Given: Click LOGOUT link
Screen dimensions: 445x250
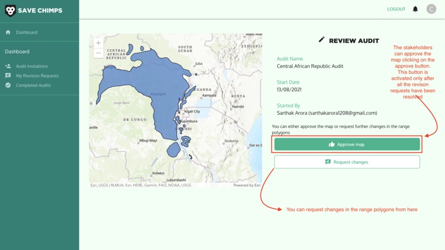Looking at the screenshot, I should pyautogui.click(x=396, y=9).
